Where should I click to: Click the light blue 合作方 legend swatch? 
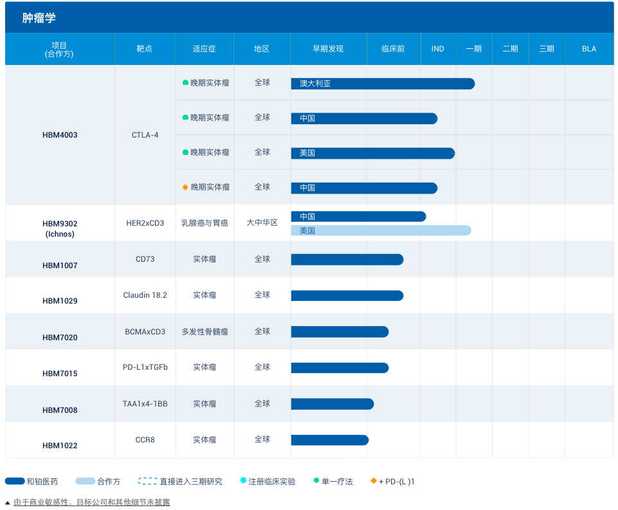click(x=85, y=481)
